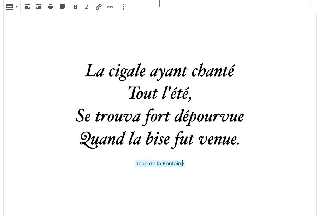The width and height of the screenshot is (324, 221).
Task: Click the linked citation Jean de la Fontaine
Action: (x=159, y=163)
